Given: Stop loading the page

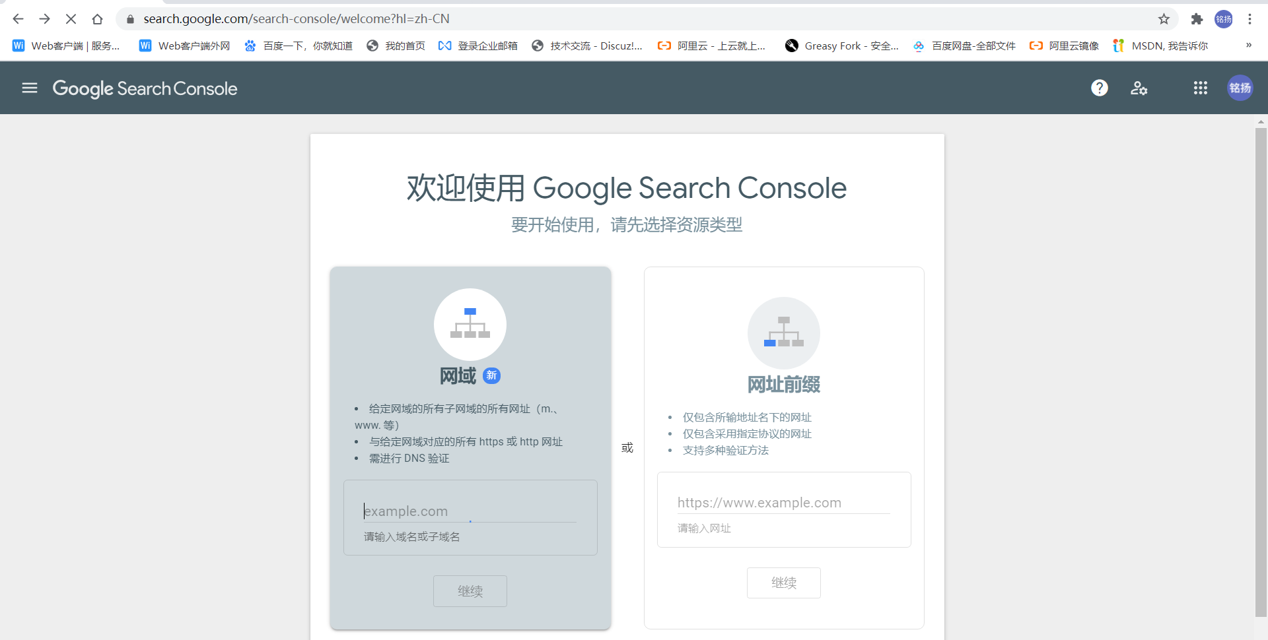Looking at the screenshot, I should point(71,19).
